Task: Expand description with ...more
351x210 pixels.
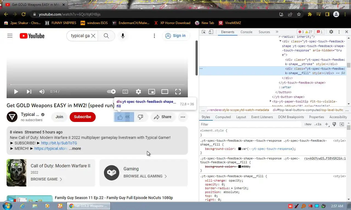Action: pyautogui.click(x=75, y=148)
